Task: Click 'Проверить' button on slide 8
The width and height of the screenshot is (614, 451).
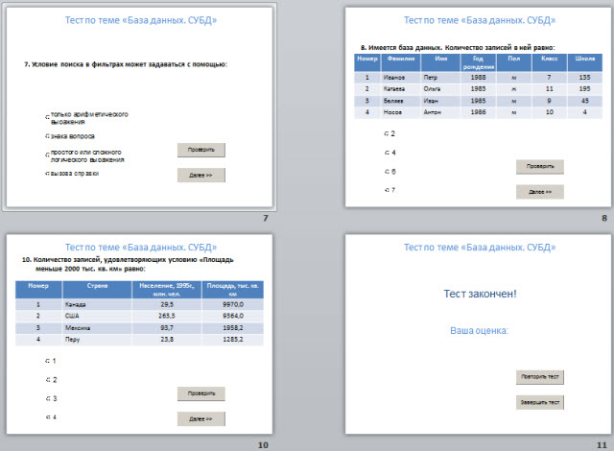Action: pyautogui.click(x=539, y=167)
